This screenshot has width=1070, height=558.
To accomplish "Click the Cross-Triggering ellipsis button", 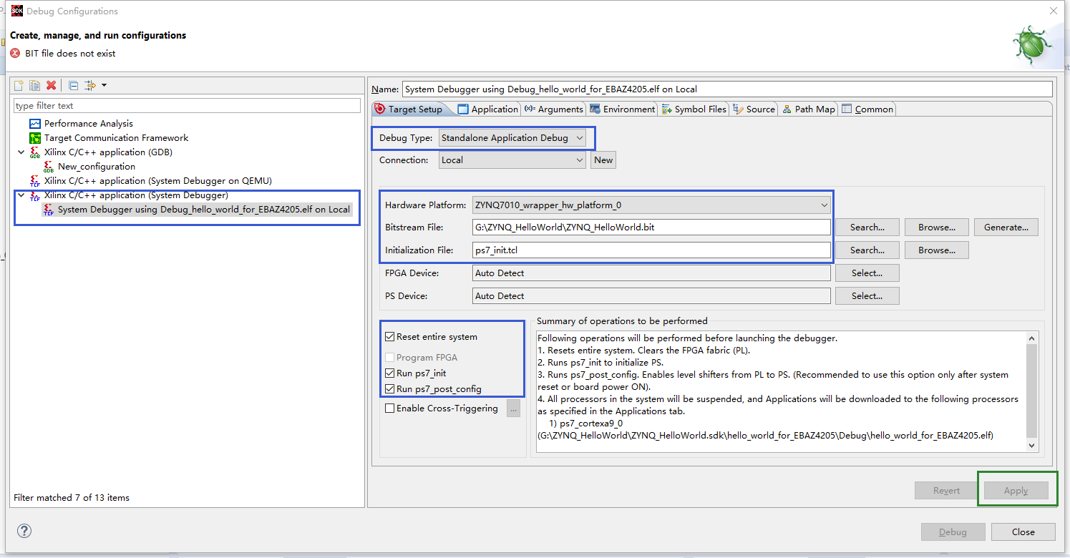I will pyautogui.click(x=513, y=408).
